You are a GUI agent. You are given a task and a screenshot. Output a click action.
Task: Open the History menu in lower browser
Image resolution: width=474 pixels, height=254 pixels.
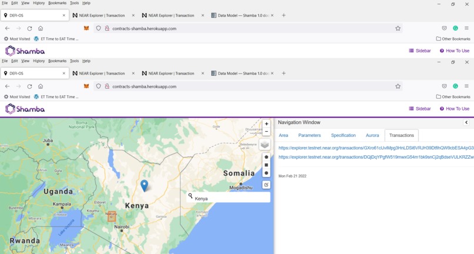39,61
